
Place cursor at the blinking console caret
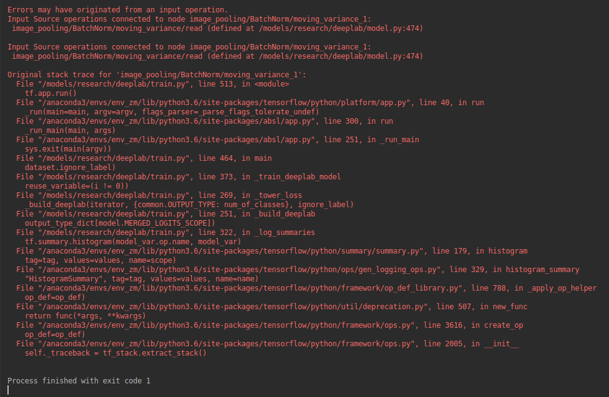[x=8, y=390]
